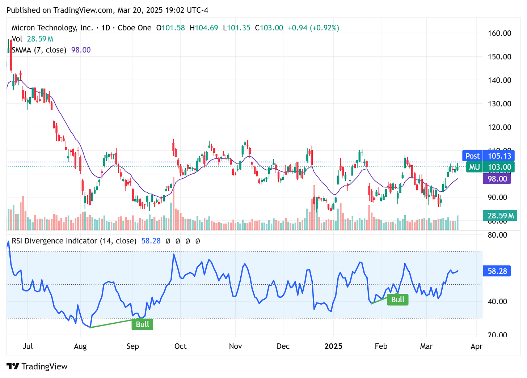Viewport: 527px width, 378px height.
Task: Click the blue 58.28 RSI badge
Action: pyautogui.click(x=497, y=271)
